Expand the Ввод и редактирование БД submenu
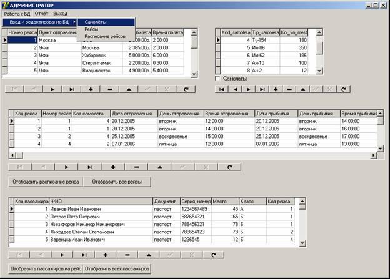Viewport: 390px width, 279px height. point(40,22)
